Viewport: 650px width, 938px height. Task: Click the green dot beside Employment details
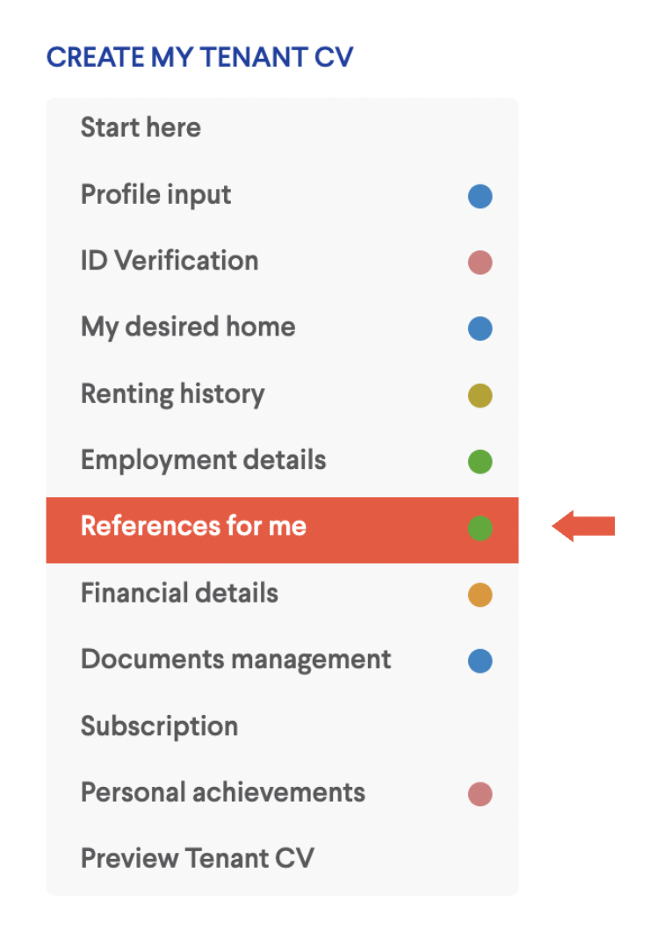click(x=480, y=462)
